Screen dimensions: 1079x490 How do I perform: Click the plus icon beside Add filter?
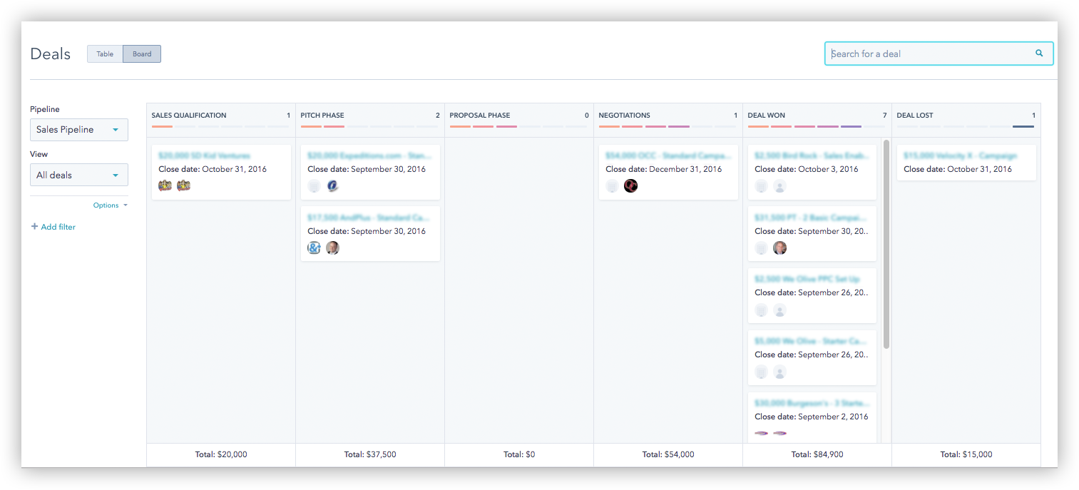pos(34,227)
